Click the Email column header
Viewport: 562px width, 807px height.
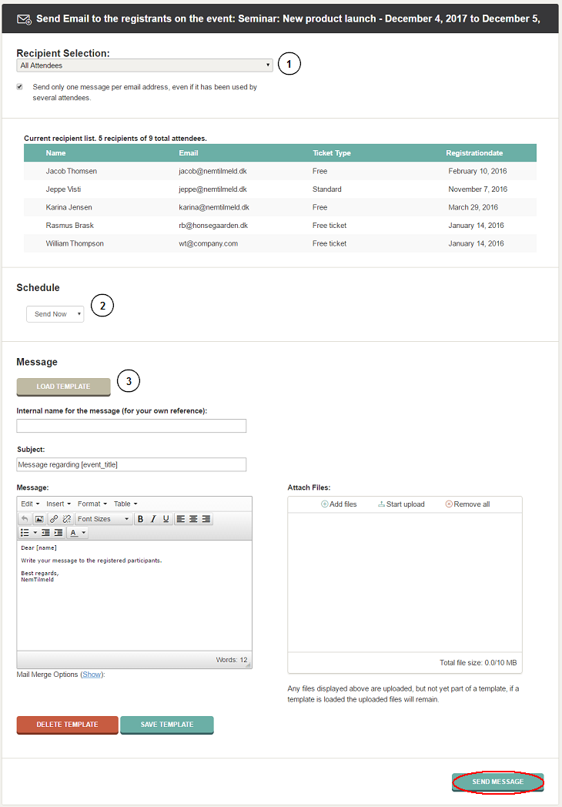pyautogui.click(x=189, y=153)
